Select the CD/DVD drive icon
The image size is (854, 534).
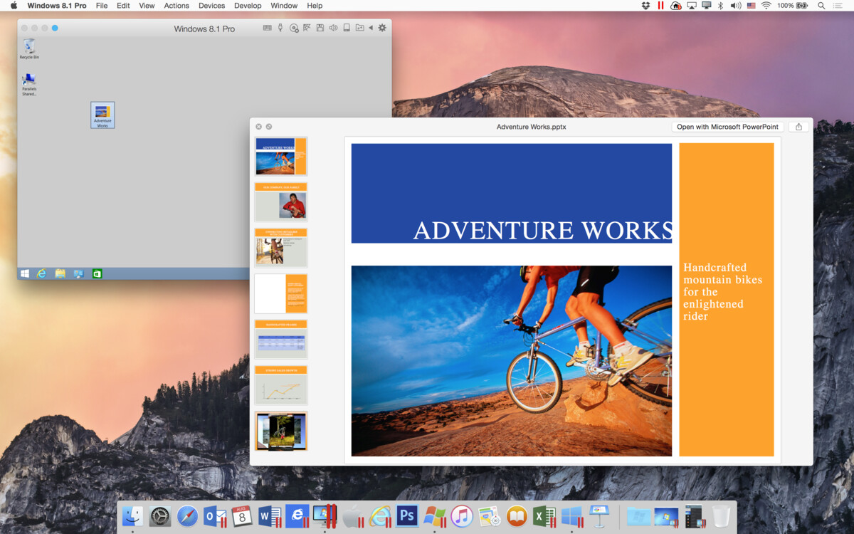294,28
